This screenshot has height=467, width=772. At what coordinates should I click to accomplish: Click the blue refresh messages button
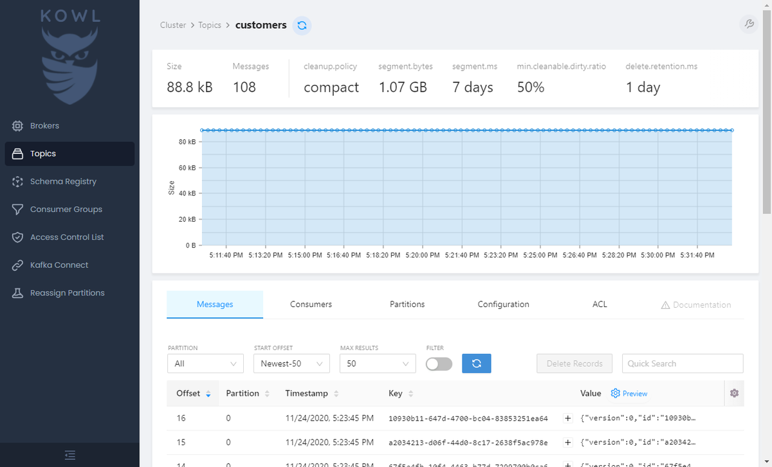click(x=477, y=364)
